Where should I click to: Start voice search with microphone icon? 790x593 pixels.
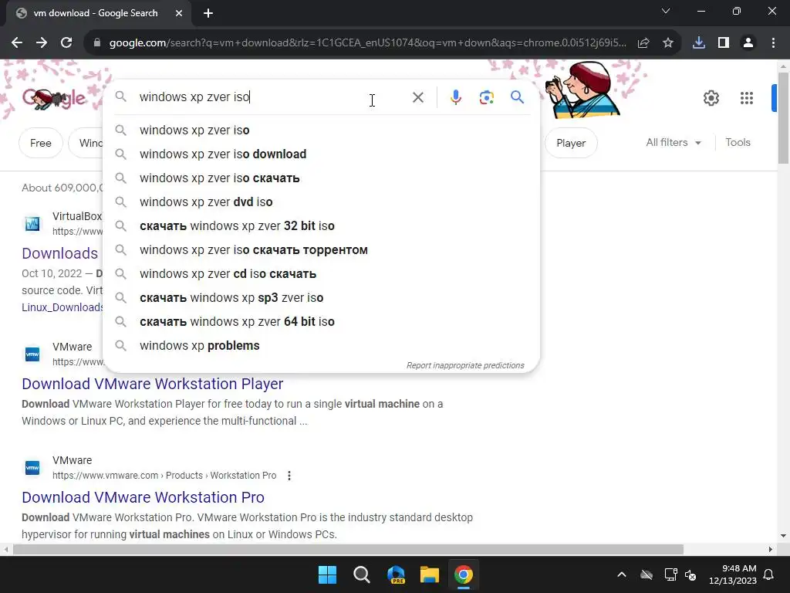pos(455,97)
